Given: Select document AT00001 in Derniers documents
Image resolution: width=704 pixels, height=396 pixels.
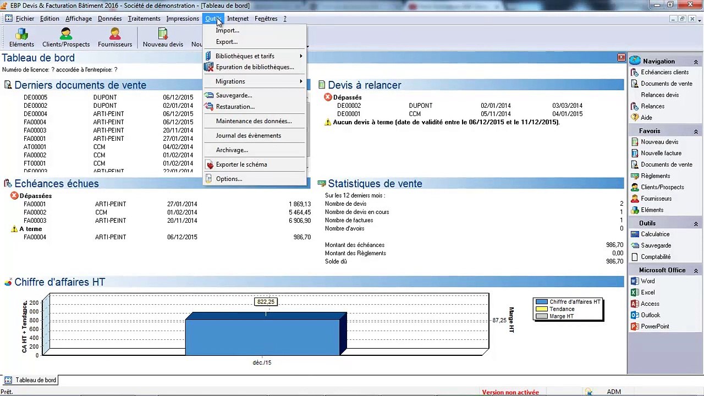Looking at the screenshot, I should [x=35, y=147].
